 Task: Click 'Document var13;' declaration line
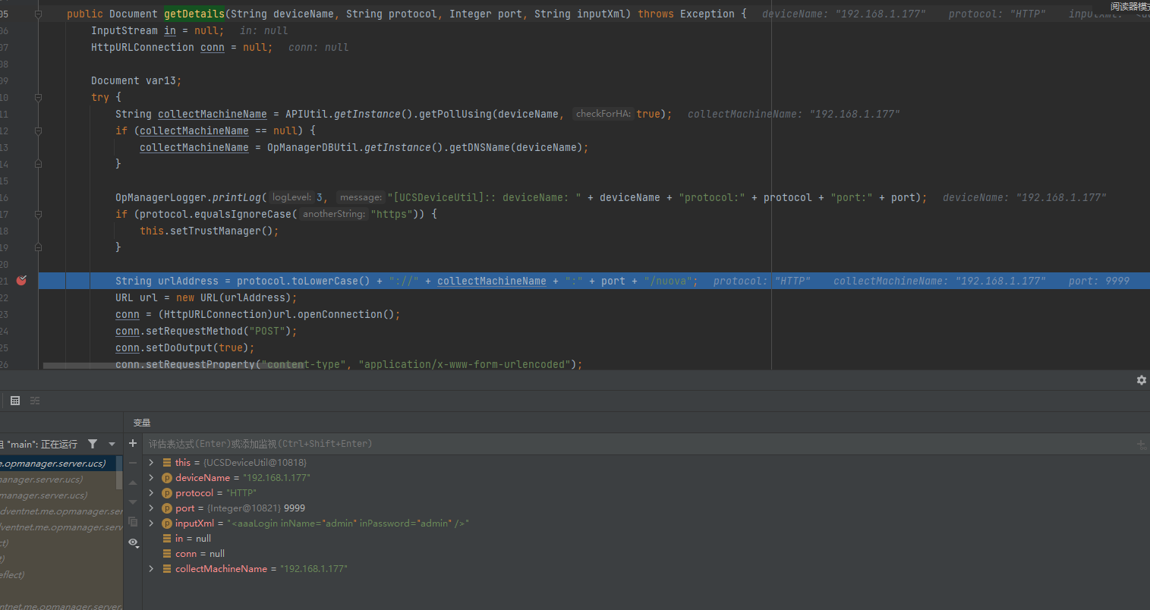click(137, 80)
